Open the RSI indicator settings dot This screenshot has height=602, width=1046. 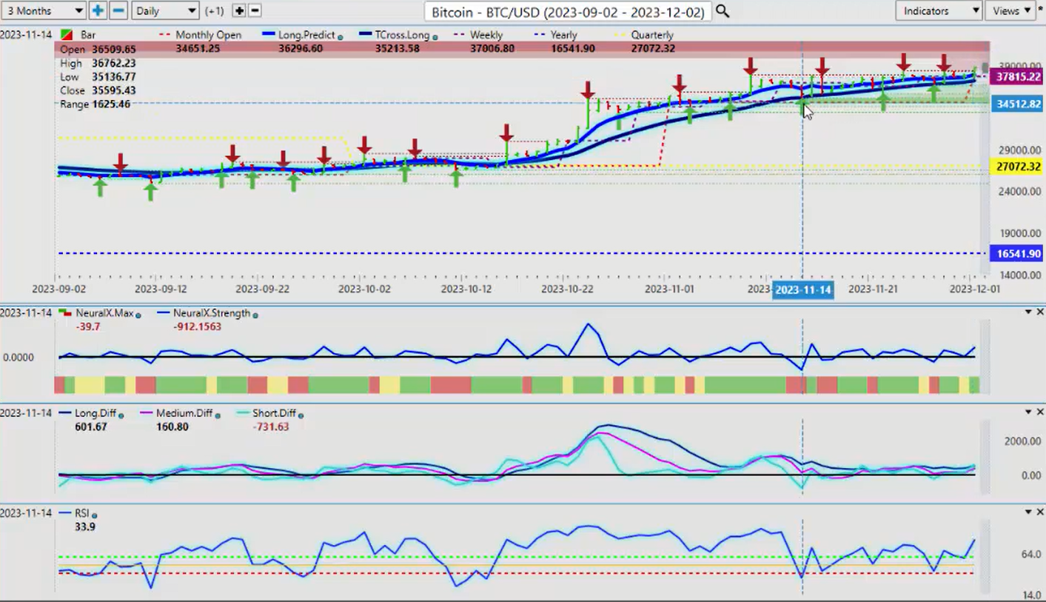[x=95, y=514]
